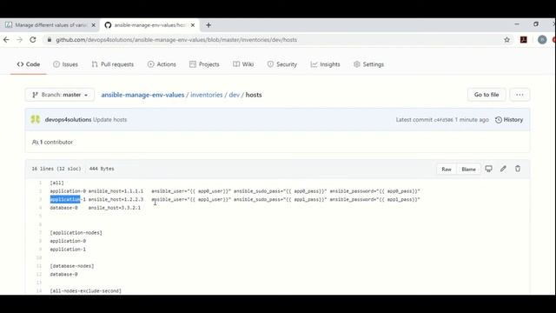Click the highlighted 'application' text on line 3
Screen dimensions: 556x313
pos(65,199)
